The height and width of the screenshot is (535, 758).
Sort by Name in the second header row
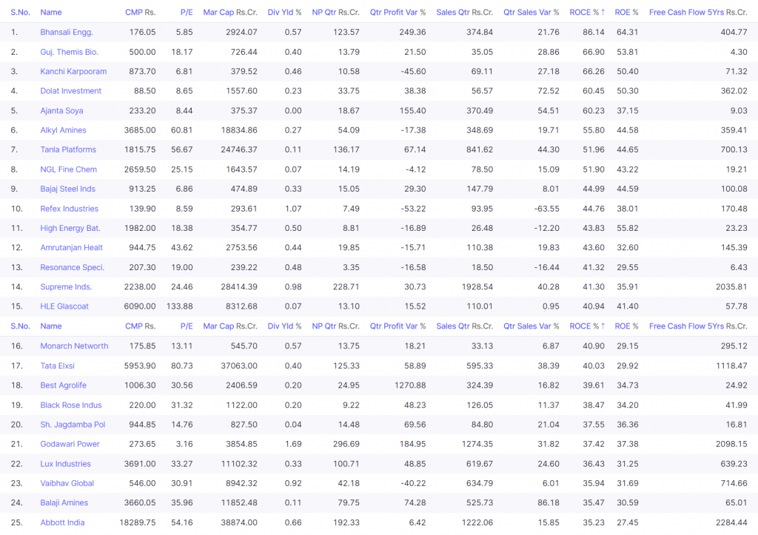pos(51,326)
